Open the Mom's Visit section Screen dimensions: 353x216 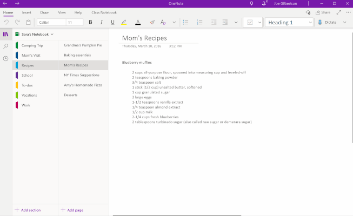(x=36, y=55)
